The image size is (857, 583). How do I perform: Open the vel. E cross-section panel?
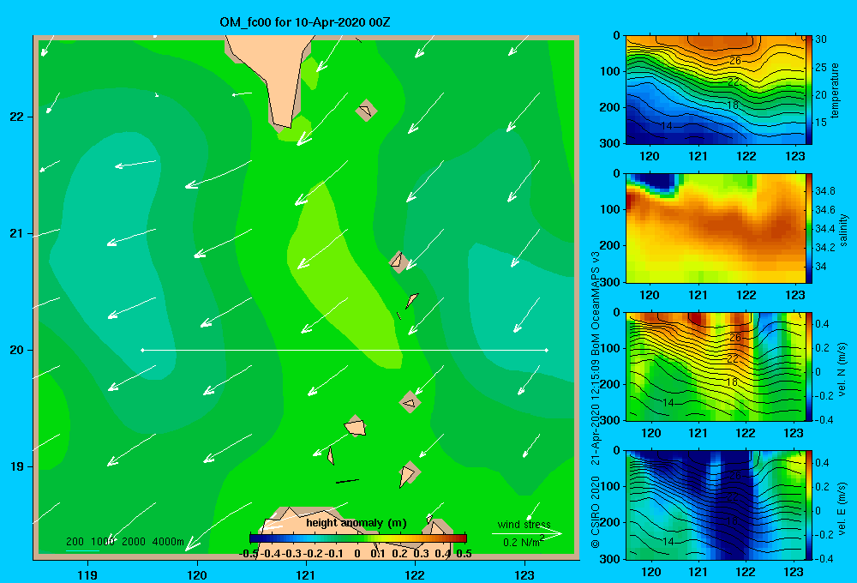[715, 505]
